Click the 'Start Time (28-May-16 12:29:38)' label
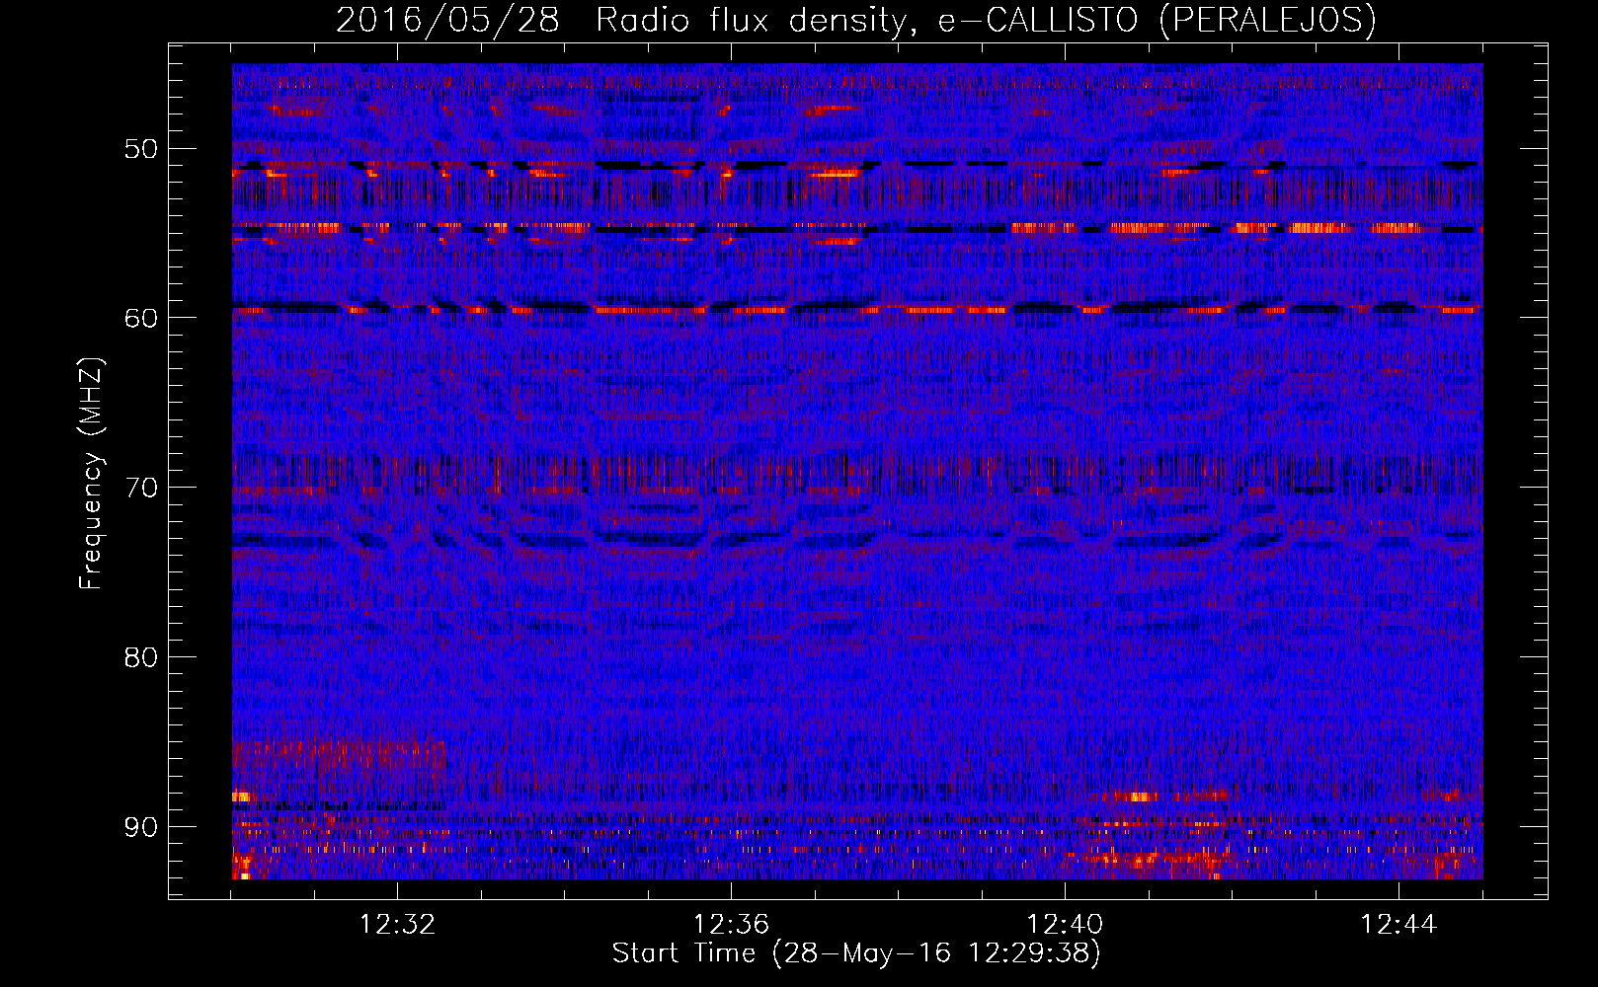 coord(856,953)
